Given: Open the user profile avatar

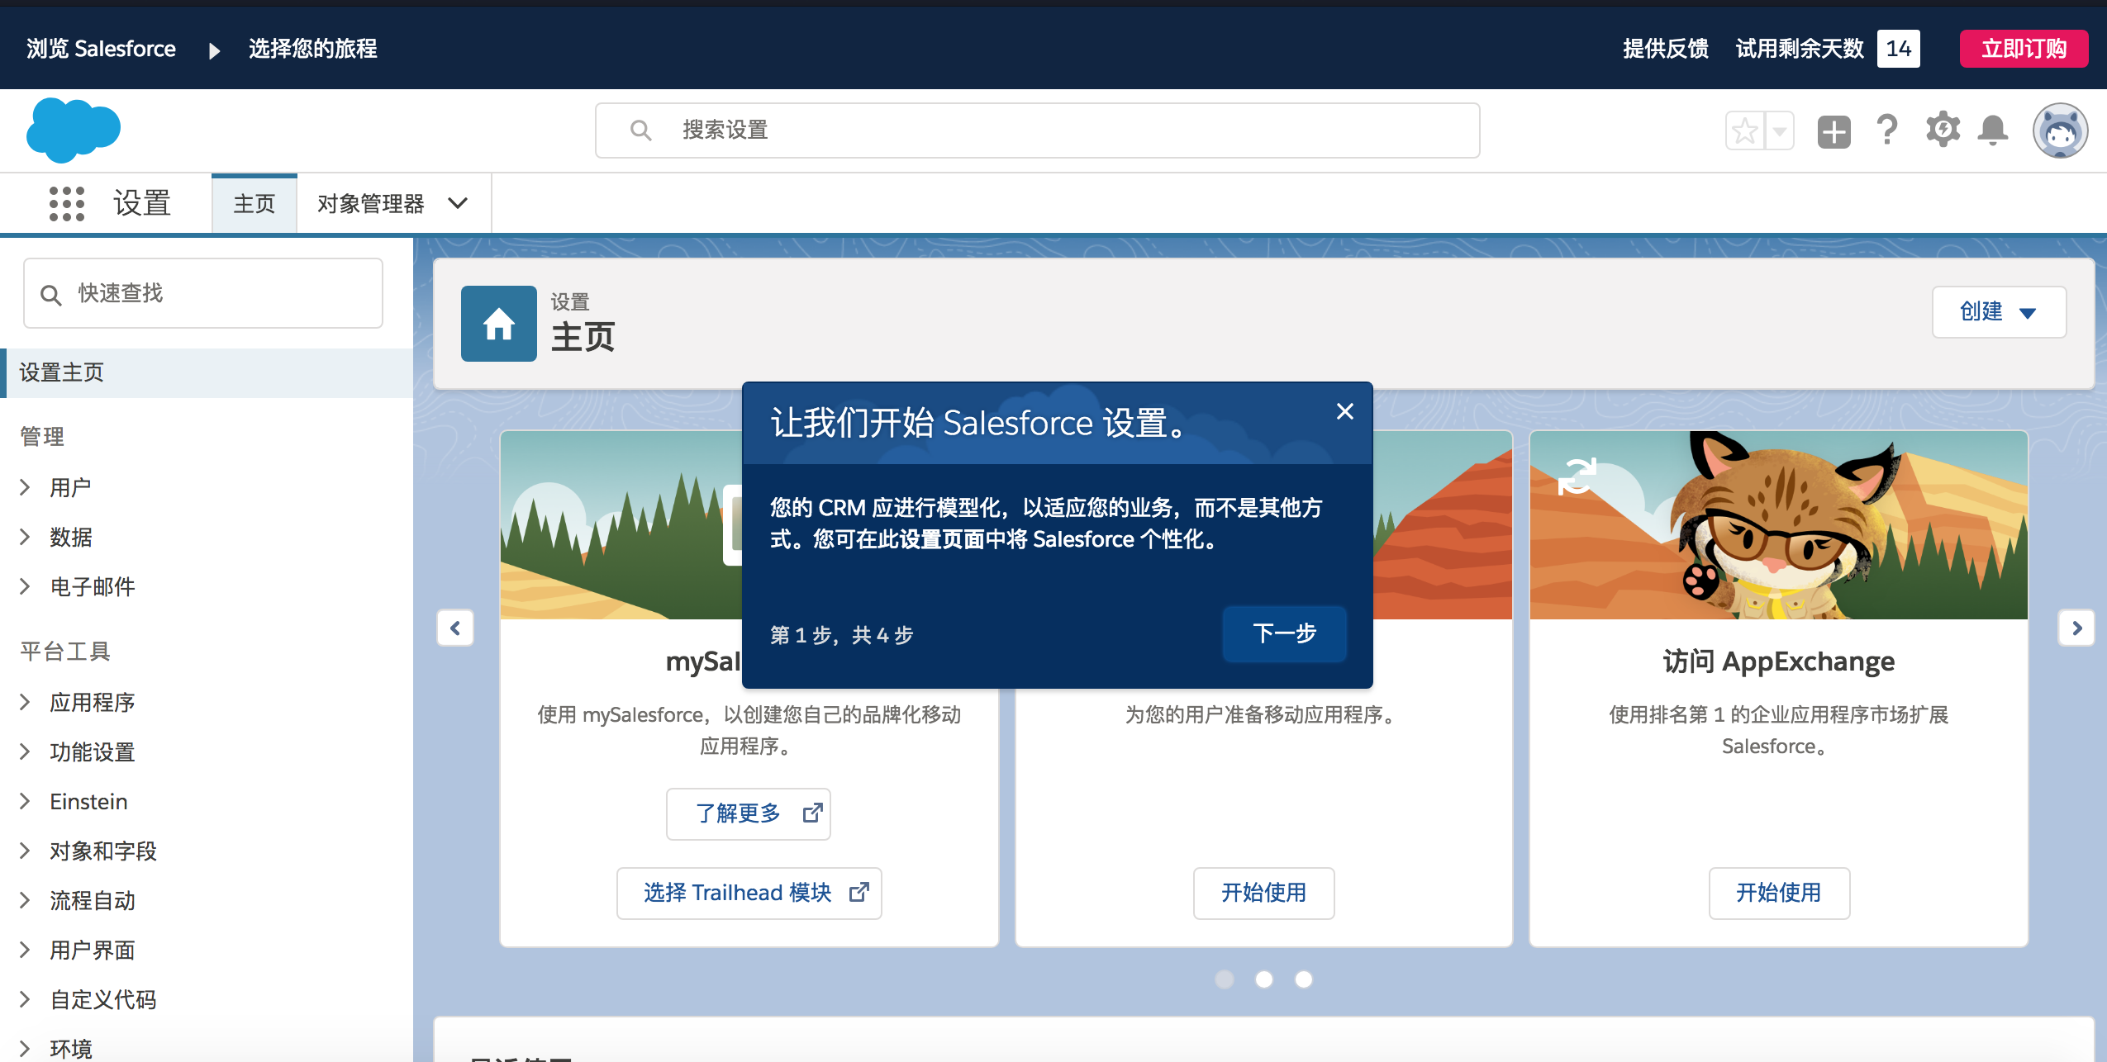Looking at the screenshot, I should click(x=2060, y=130).
